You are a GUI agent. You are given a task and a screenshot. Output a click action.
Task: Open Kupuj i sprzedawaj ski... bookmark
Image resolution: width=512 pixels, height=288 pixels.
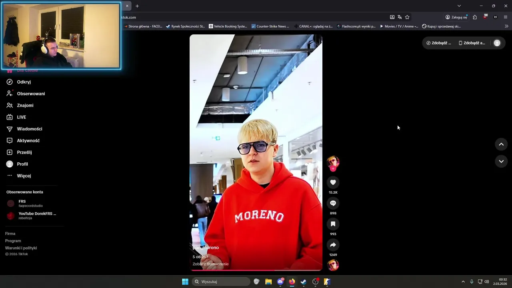[x=442, y=26]
